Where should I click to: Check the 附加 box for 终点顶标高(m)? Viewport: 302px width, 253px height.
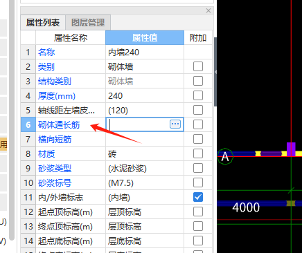(x=198, y=226)
